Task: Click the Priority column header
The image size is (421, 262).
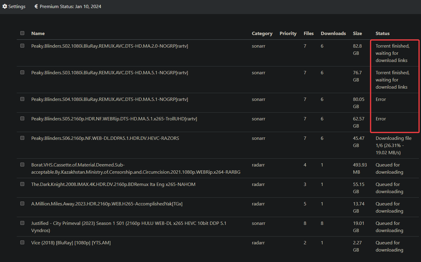Action: 288,33
